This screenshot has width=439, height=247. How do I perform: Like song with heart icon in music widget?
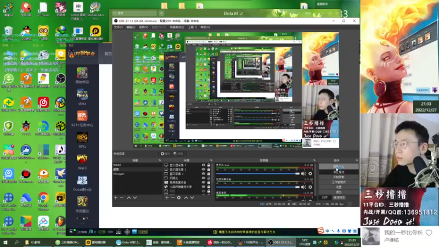429,232
